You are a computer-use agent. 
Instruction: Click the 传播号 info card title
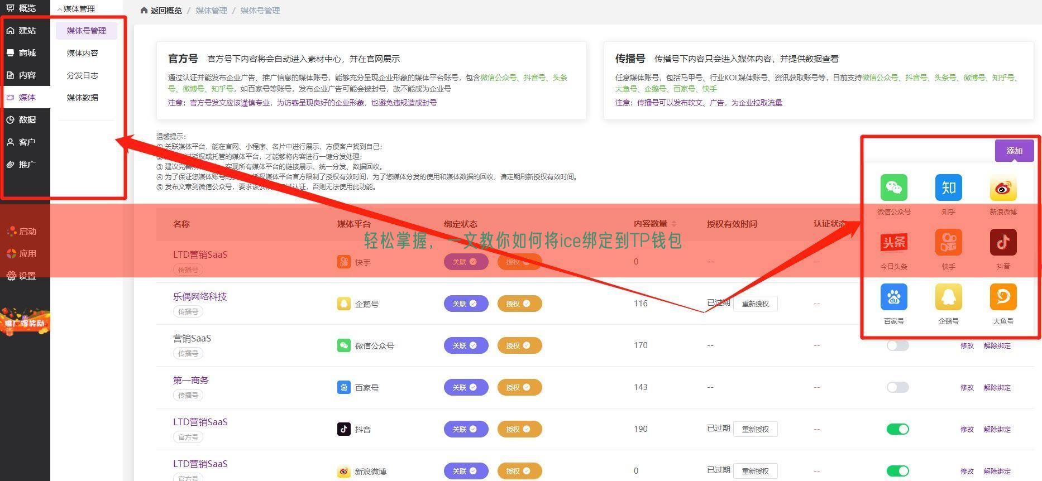pyautogui.click(x=630, y=59)
